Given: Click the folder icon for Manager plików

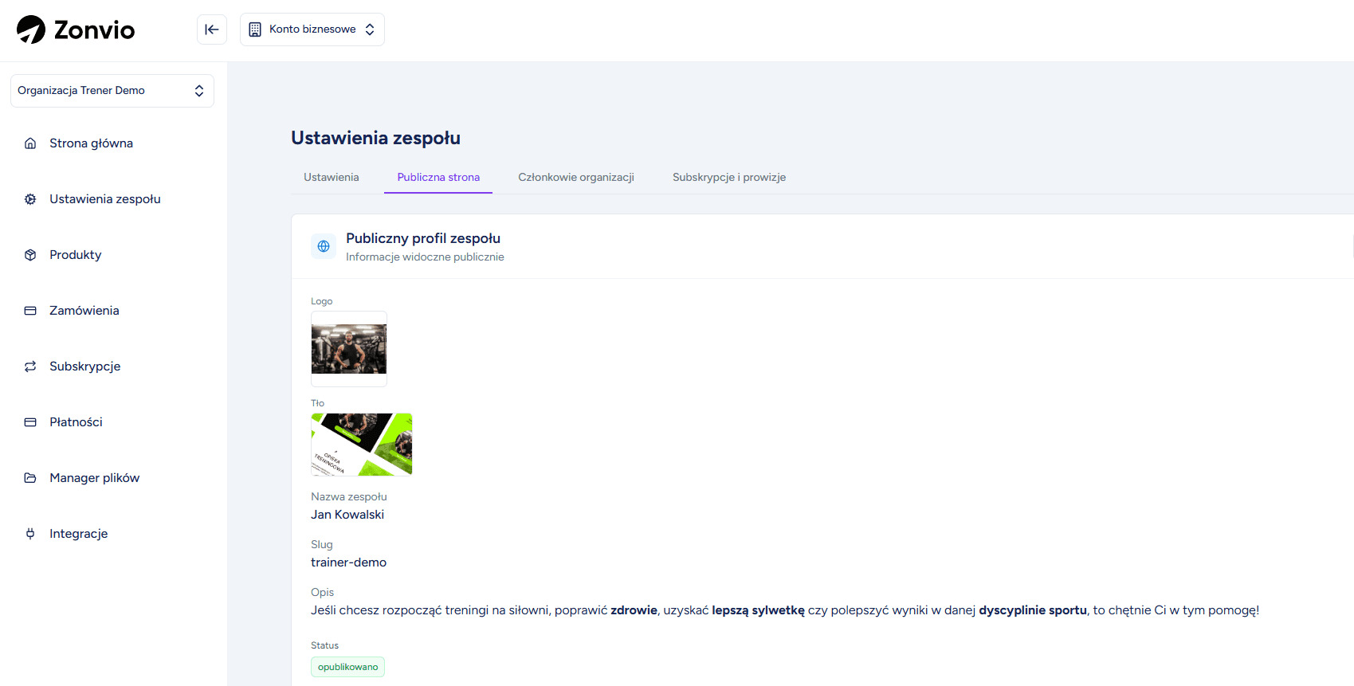Looking at the screenshot, I should click(30, 478).
